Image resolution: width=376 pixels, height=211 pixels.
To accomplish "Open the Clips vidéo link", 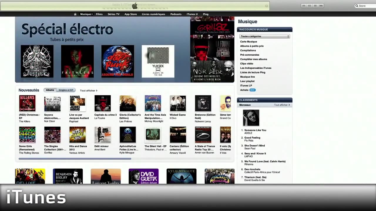I will (246, 64).
